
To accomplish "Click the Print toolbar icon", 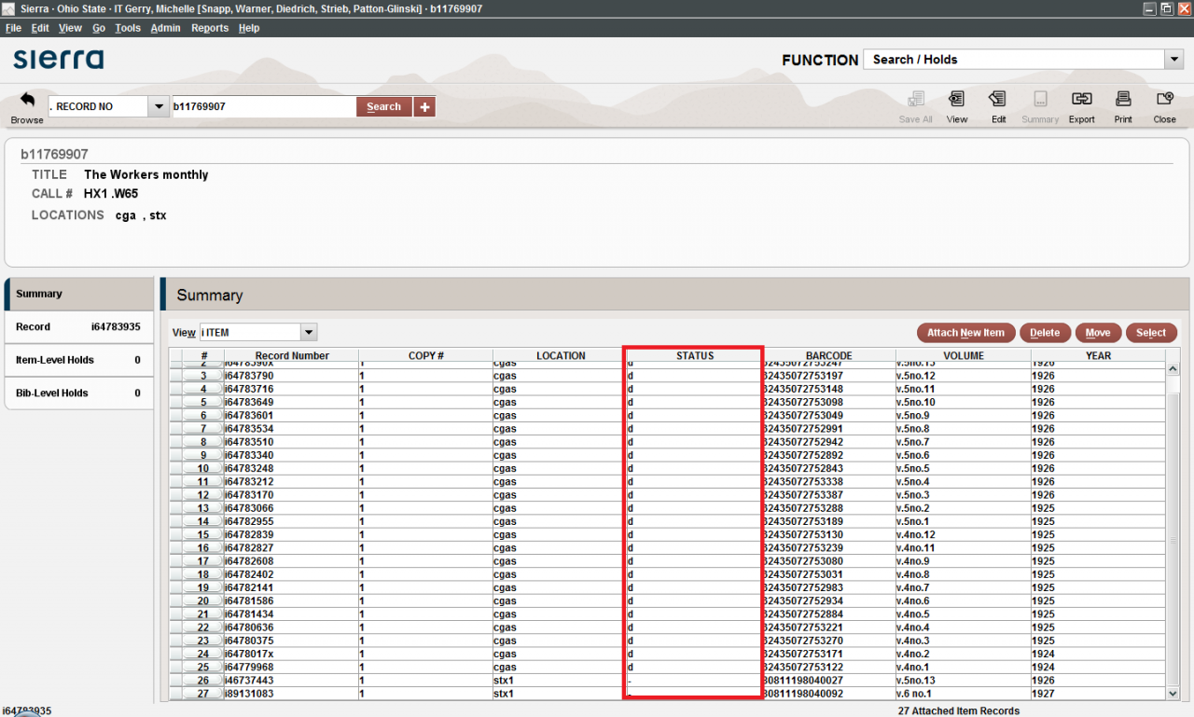I will pyautogui.click(x=1123, y=100).
